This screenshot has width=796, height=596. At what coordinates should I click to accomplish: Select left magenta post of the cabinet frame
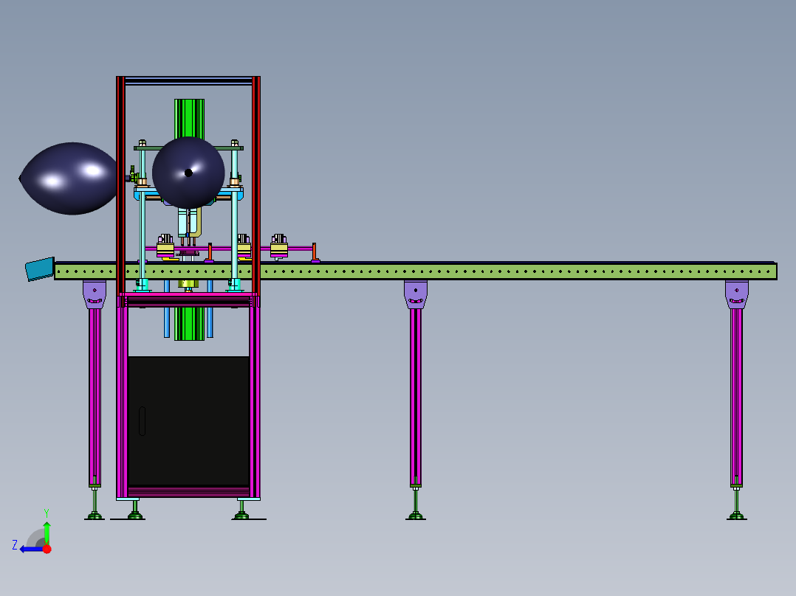point(122,395)
